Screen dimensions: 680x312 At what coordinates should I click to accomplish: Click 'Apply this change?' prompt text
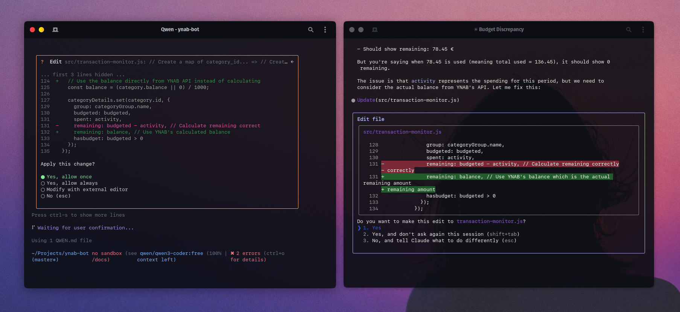(x=68, y=164)
